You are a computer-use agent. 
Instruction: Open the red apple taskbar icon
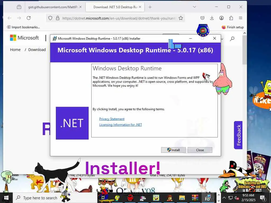pyautogui.click(x=130, y=198)
